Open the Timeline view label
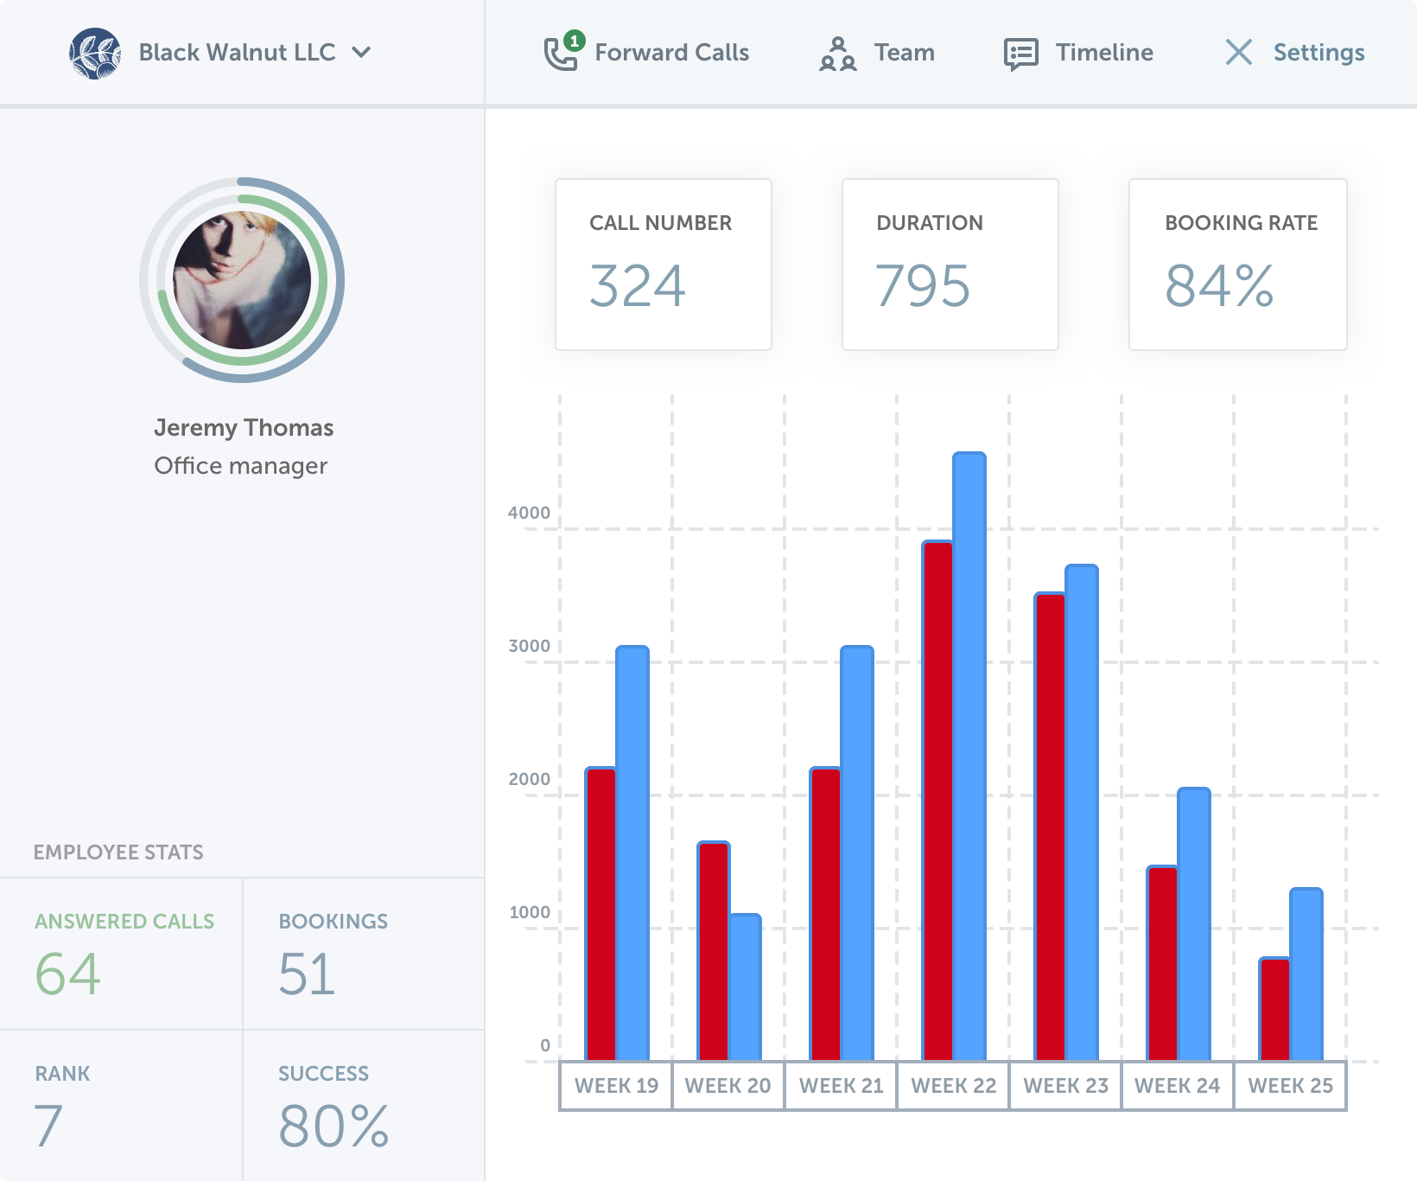Viewport: 1417px width, 1181px height. pyautogui.click(x=1104, y=53)
